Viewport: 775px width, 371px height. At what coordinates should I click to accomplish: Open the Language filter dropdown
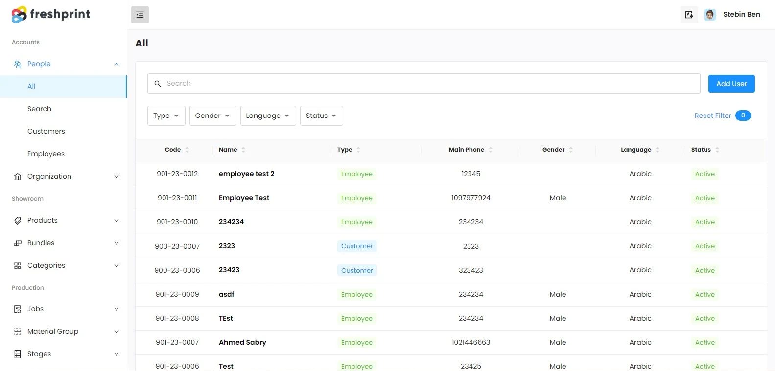point(268,116)
